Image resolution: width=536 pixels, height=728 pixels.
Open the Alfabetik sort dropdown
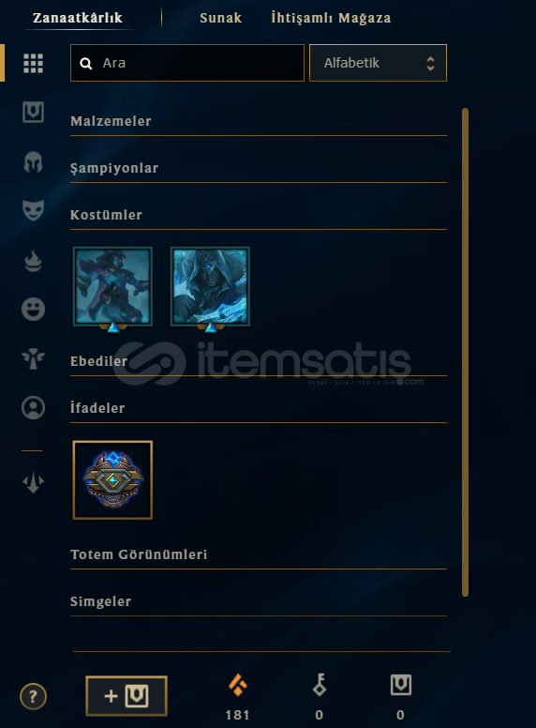pos(378,63)
